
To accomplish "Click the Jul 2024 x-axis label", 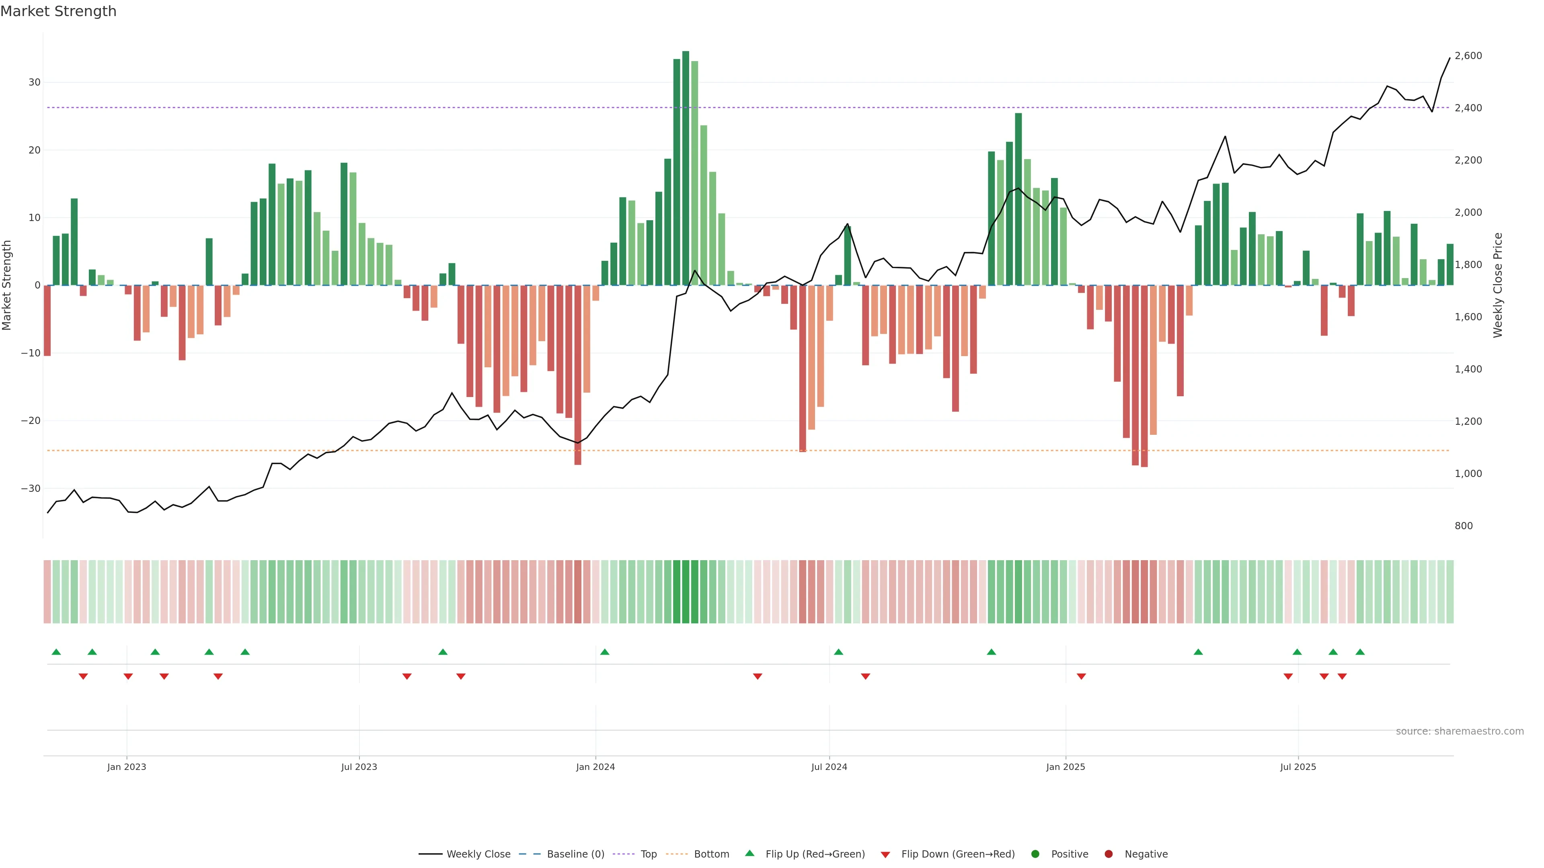I will point(829,767).
